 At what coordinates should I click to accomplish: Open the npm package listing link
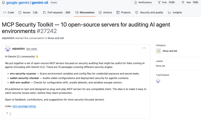coord(24,106)
